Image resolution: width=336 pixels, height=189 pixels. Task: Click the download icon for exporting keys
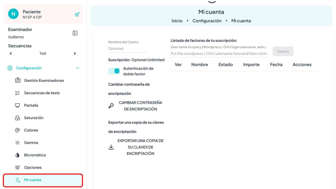[x=111, y=147]
